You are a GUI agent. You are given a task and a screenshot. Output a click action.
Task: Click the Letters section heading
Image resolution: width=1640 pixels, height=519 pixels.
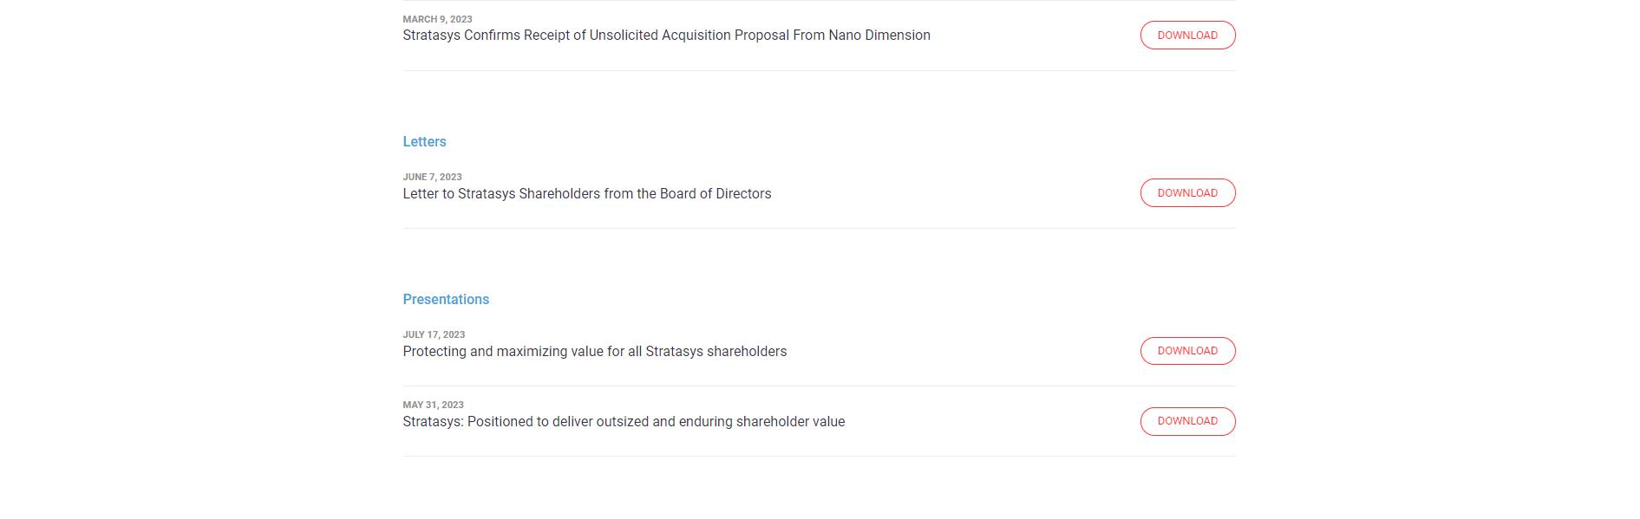point(424,142)
